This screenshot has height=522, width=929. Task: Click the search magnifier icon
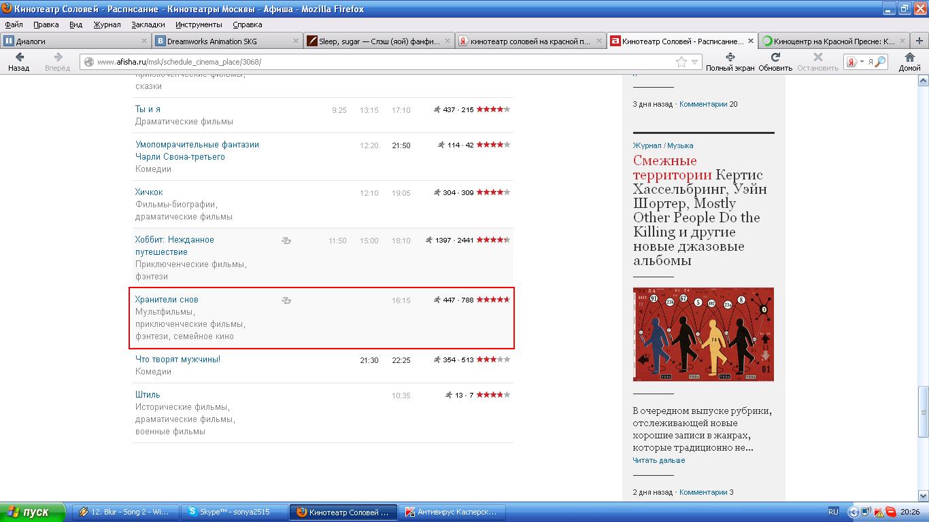tap(880, 62)
